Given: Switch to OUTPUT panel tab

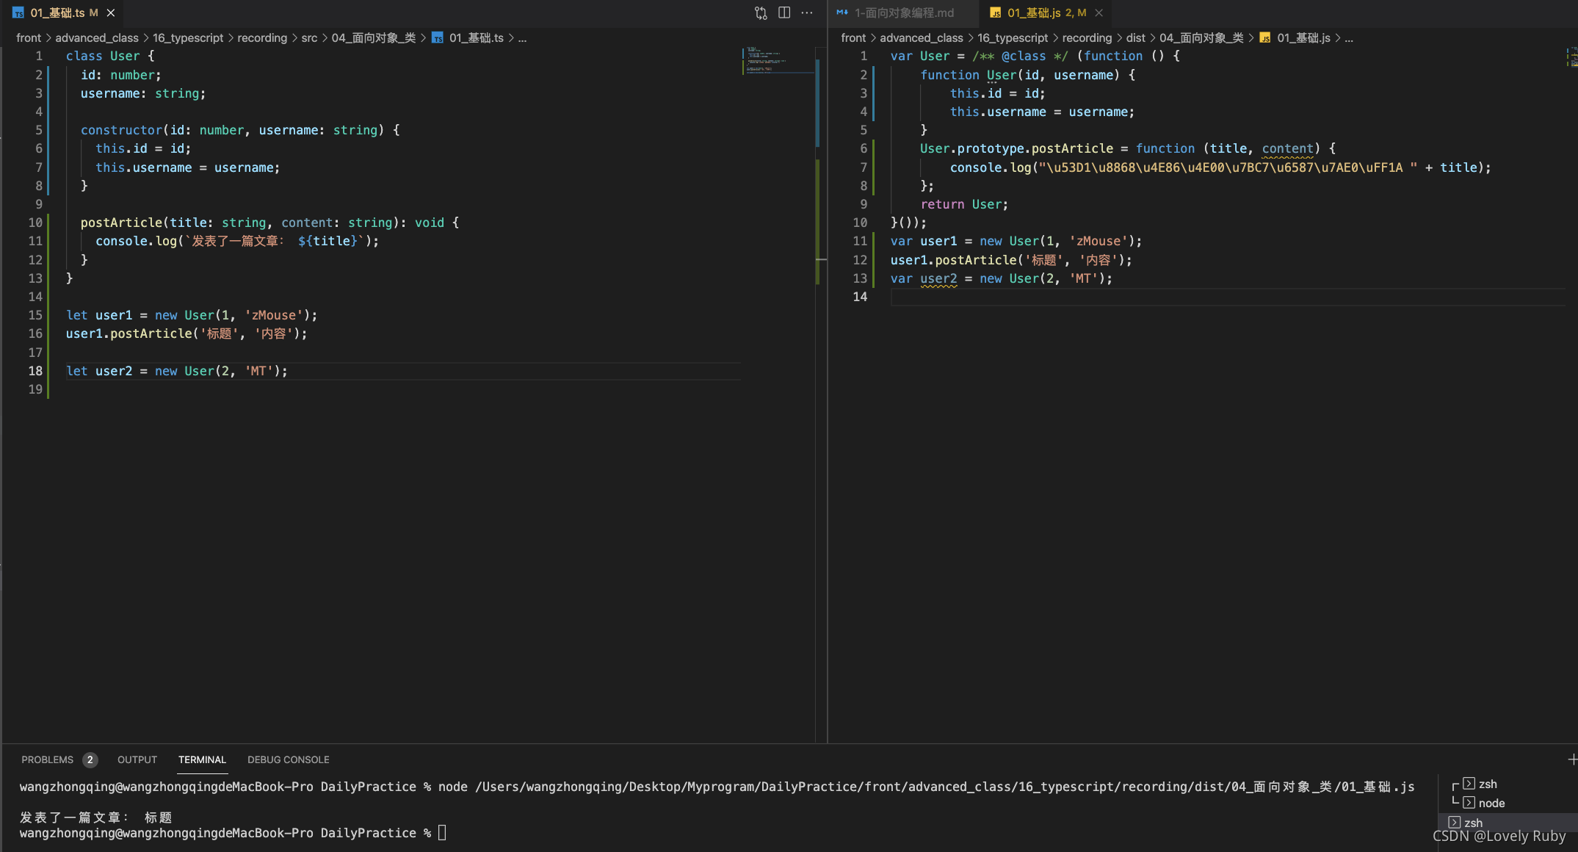Looking at the screenshot, I should 137,759.
